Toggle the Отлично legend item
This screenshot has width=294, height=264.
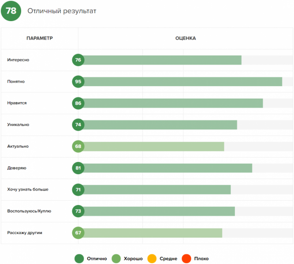pos(91,259)
